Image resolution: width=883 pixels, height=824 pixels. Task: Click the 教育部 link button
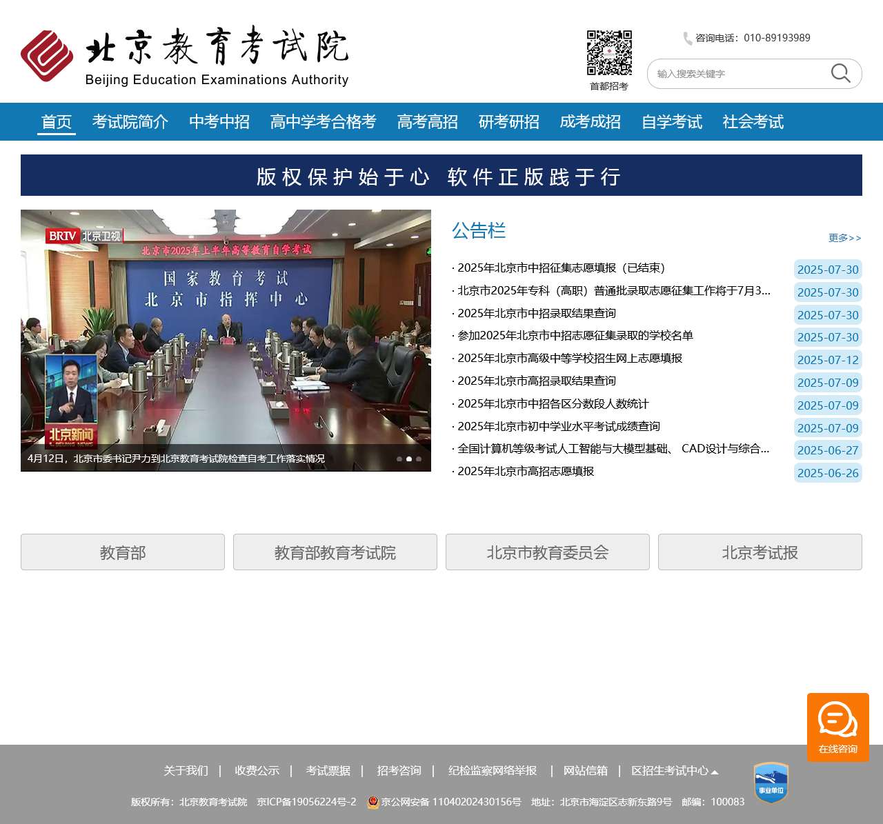click(123, 552)
